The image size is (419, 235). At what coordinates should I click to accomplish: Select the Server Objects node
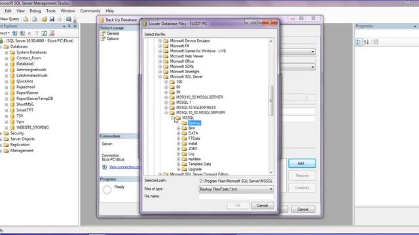click(22, 139)
